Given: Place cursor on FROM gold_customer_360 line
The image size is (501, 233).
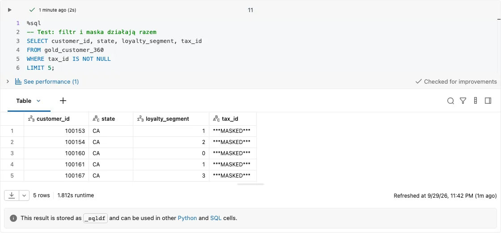Looking at the screenshot, I should [x=65, y=50].
